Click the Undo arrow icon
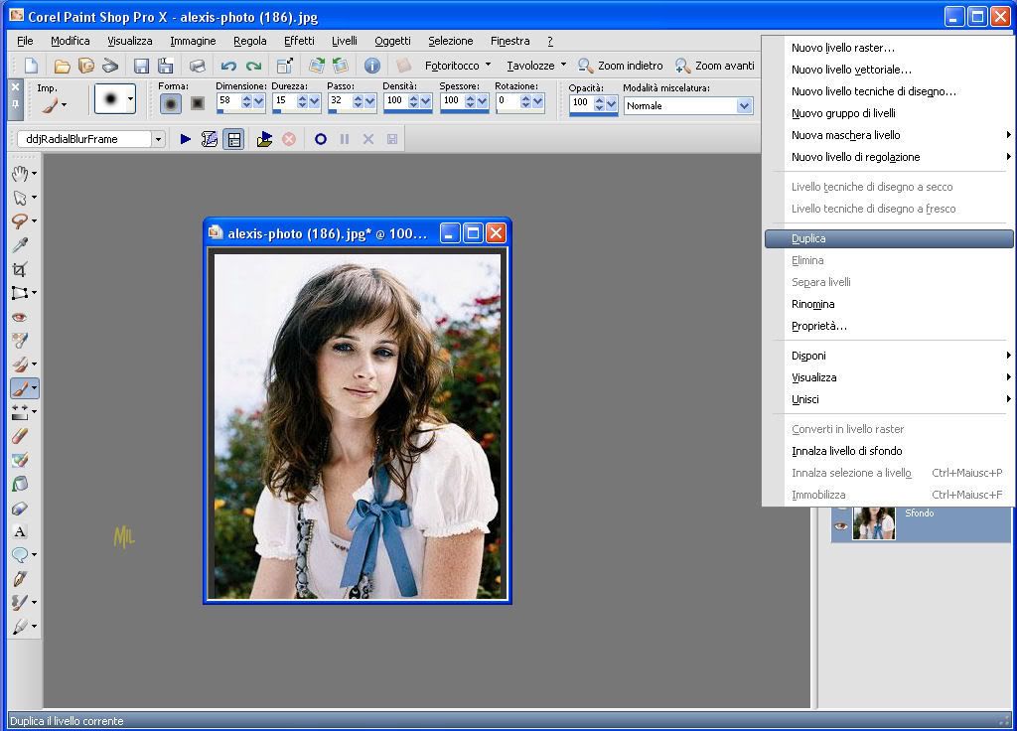The image size is (1017, 731). tap(228, 66)
